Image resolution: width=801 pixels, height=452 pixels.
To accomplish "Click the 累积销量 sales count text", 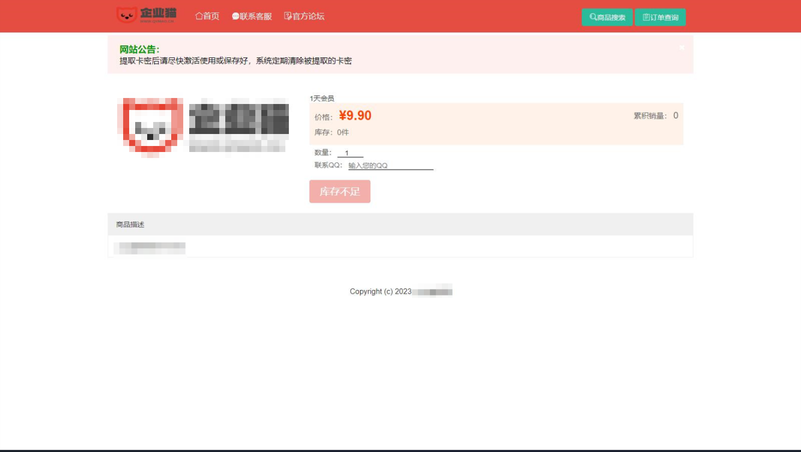I will pos(656,115).
